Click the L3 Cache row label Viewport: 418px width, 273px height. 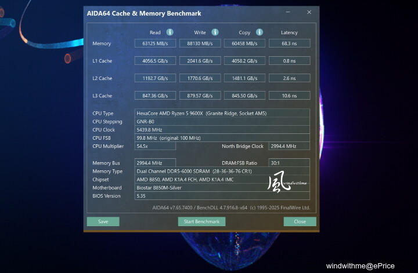102,96
